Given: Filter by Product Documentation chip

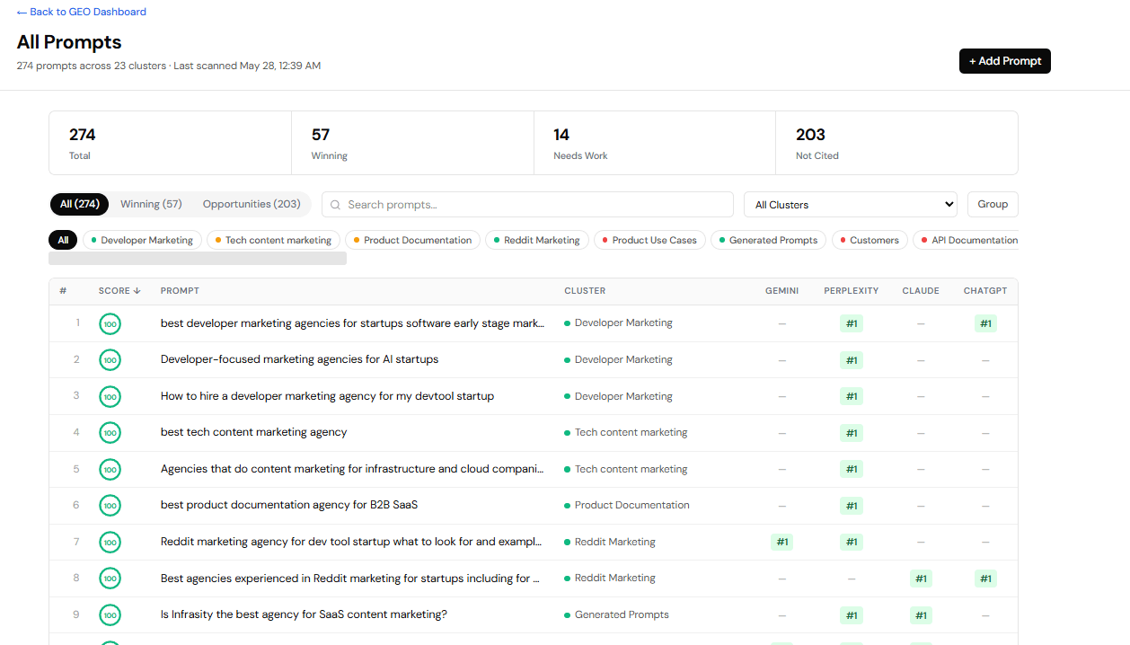Looking at the screenshot, I should coord(413,240).
